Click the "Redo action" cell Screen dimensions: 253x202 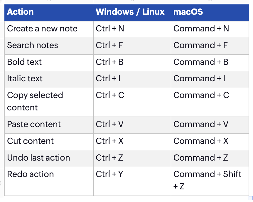click(x=31, y=174)
